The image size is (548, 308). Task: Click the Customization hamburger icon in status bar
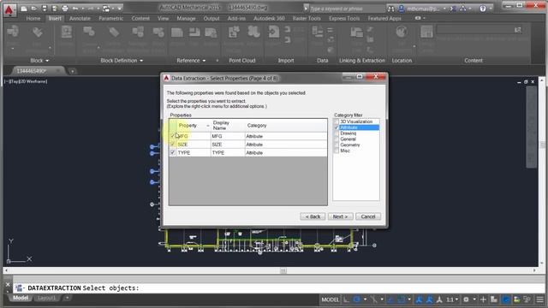(x=540, y=299)
